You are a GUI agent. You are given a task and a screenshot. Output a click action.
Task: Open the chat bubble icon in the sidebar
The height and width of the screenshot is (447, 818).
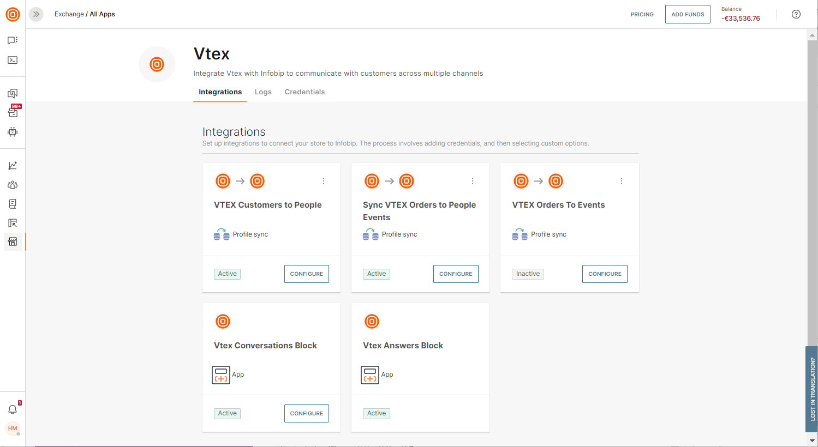point(13,40)
